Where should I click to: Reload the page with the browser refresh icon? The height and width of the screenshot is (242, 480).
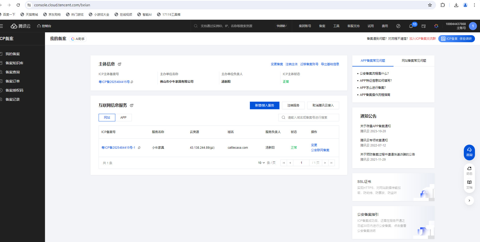coord(18,5)
